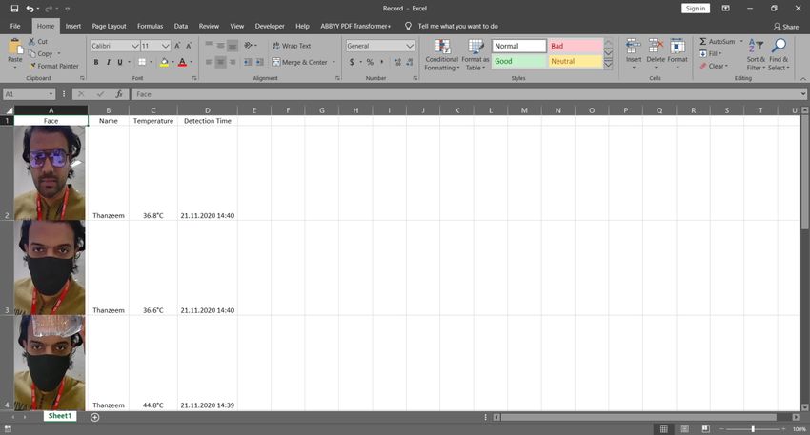Decrease font size with smaller A icon
The width and height of the screenshot is (810, 435).
[x=189, y=46]
